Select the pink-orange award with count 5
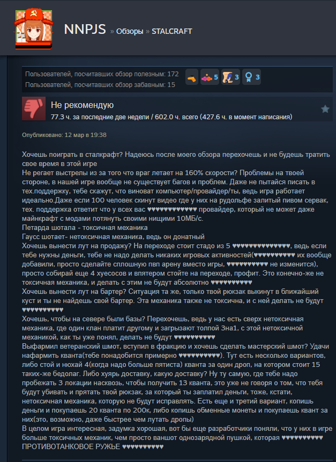 click(x=210, y=77)
